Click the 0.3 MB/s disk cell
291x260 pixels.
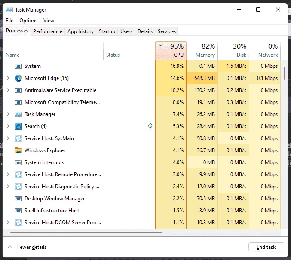point(233,102)
